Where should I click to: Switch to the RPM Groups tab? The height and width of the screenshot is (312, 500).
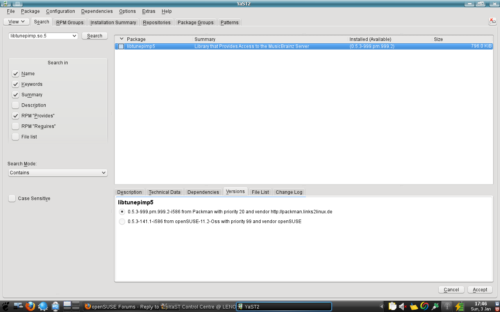tap(70, 22)
